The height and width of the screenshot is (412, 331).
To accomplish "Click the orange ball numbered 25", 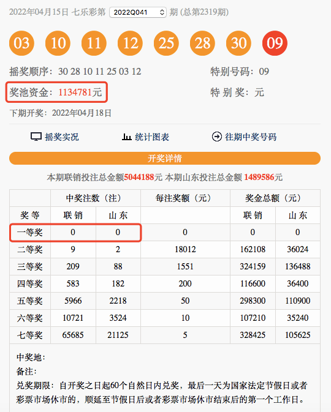I will click(166, 43).
